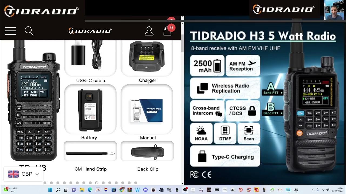Select the Manual accessory image
The width and height of the screenshot is (346, 194).
tap(147, 109)
